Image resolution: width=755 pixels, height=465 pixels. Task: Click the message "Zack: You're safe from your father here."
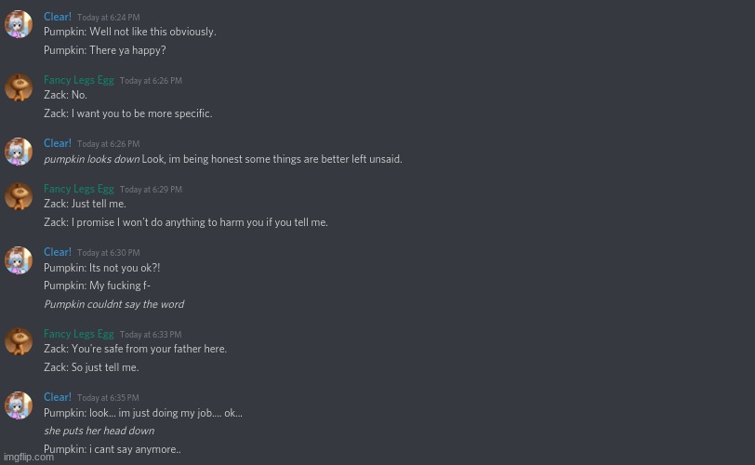click(135, 349)
